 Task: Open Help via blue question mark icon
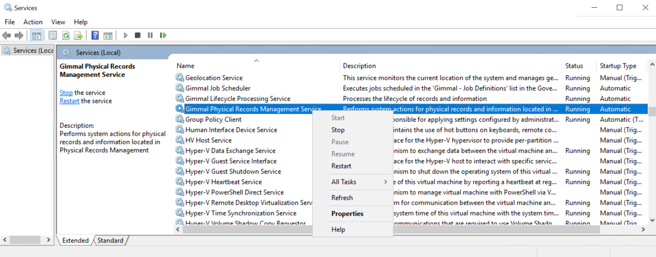point(95,35)
